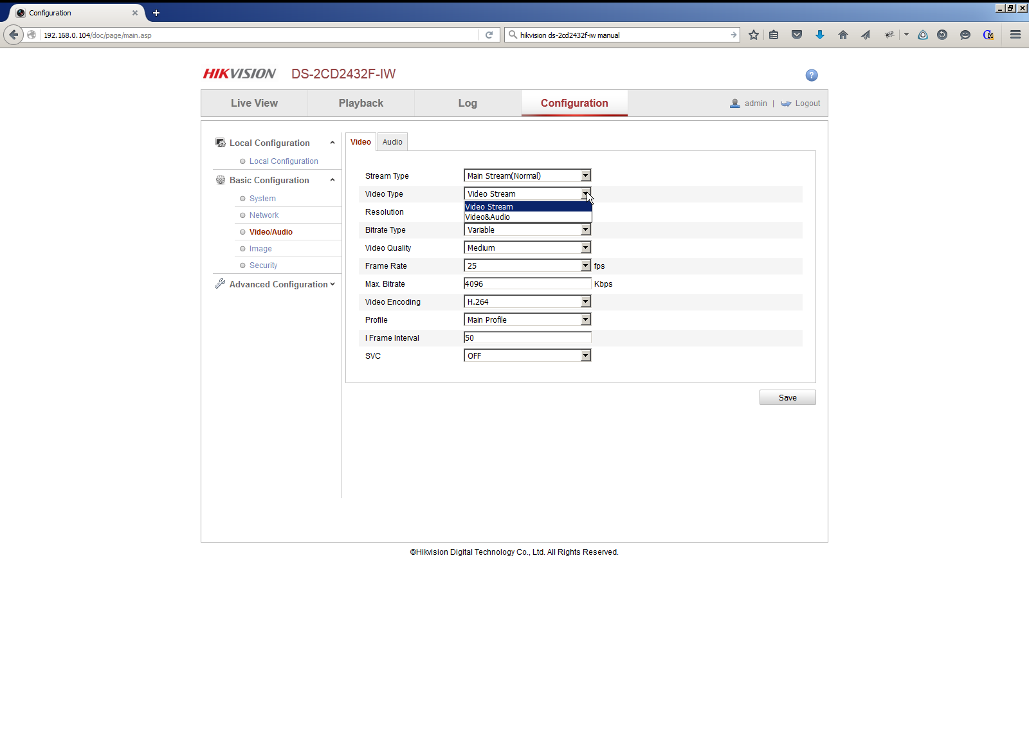Image resolution: width=1029 pixels, height=756 pixels.
Task: Reload the page with the refresh icon
Action: click(x=489, y=35)
